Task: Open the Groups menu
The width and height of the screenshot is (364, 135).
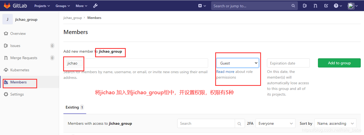Action: 63,6
